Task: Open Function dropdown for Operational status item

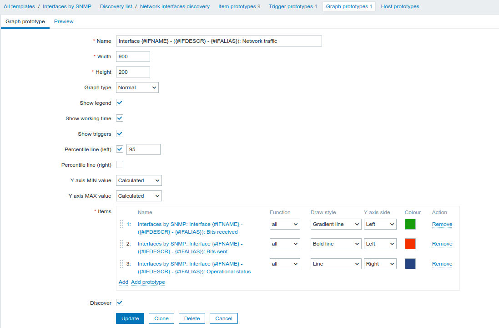Action: pos(285,264)
